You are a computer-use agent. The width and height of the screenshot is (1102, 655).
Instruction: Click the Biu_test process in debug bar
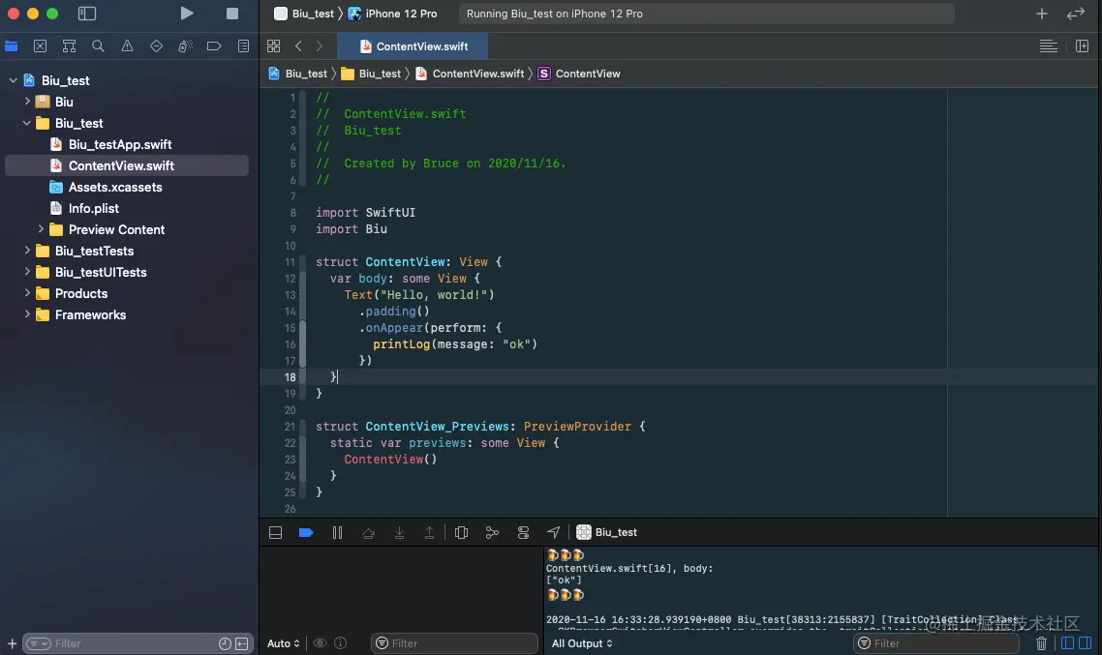click(x=607, y=533)
